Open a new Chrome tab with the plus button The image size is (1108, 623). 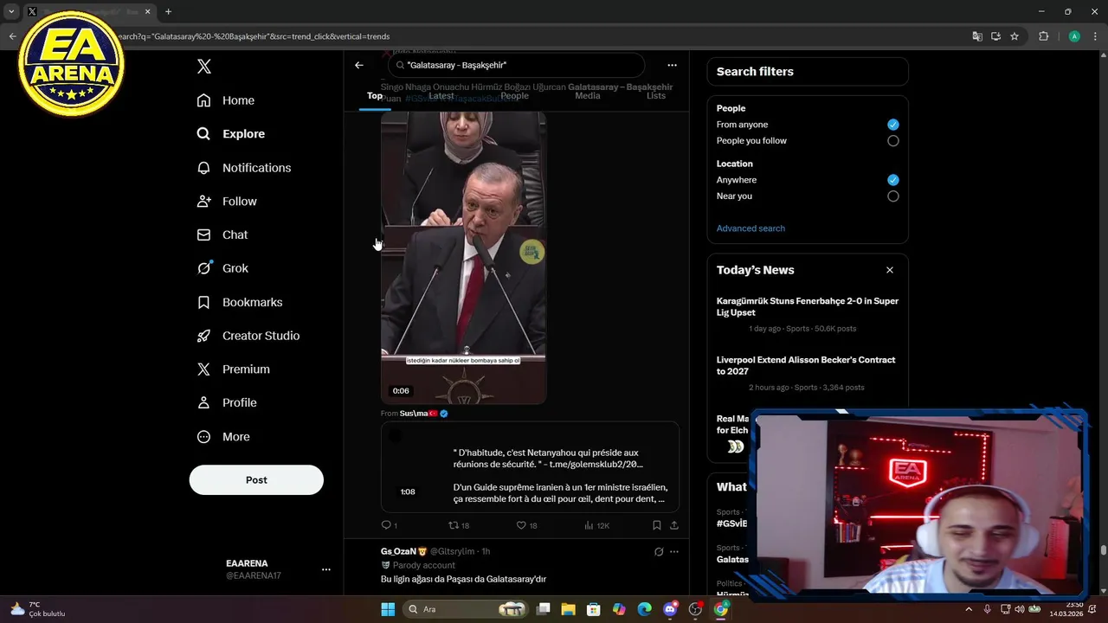point(168,11)
